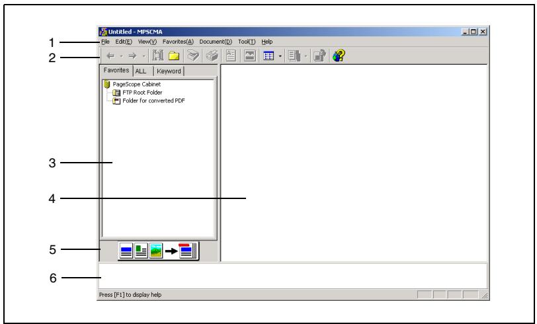Click the yellow folder toolbar icon

coord(174,56)
